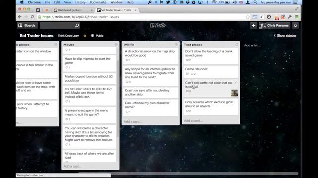Click the bookmark star in address bar
This screenshot has height=178, width=318.
coord(248,17)
